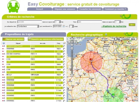Tick the checkbox for Ecully–Versailles trip
139x102 pixels.
coord(64,75)
